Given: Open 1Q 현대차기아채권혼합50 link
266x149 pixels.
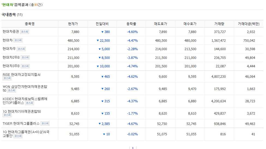Looking at the screenshot, I should click(x=22, y=112).
